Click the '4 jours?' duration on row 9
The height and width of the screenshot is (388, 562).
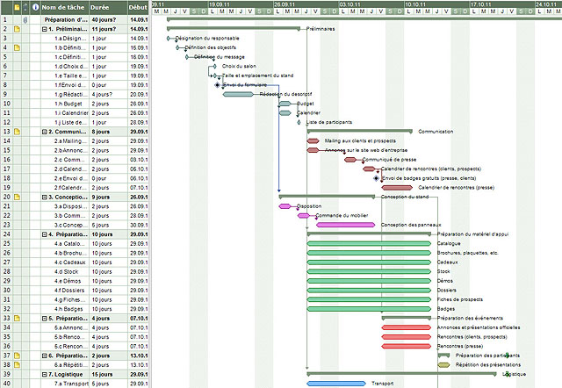(108, 94)
